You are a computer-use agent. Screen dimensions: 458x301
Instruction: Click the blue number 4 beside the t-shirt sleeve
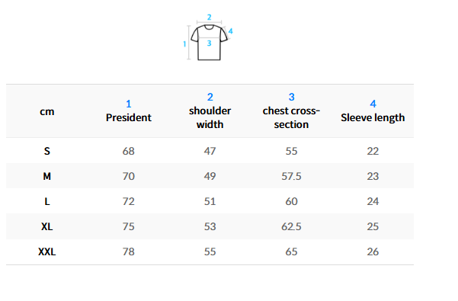[230, 31]
